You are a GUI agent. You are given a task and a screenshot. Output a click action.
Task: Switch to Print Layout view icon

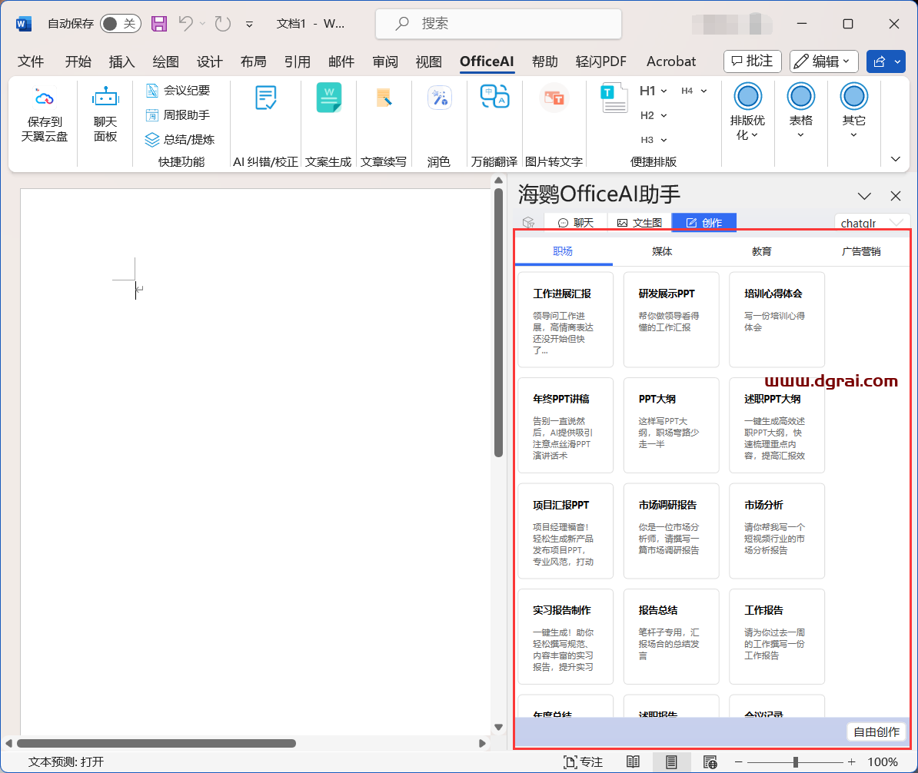click(671, 762)
